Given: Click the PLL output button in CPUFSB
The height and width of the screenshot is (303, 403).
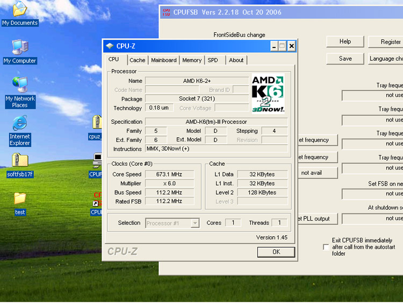Looking at the screenshot, I should click(318, 219).
